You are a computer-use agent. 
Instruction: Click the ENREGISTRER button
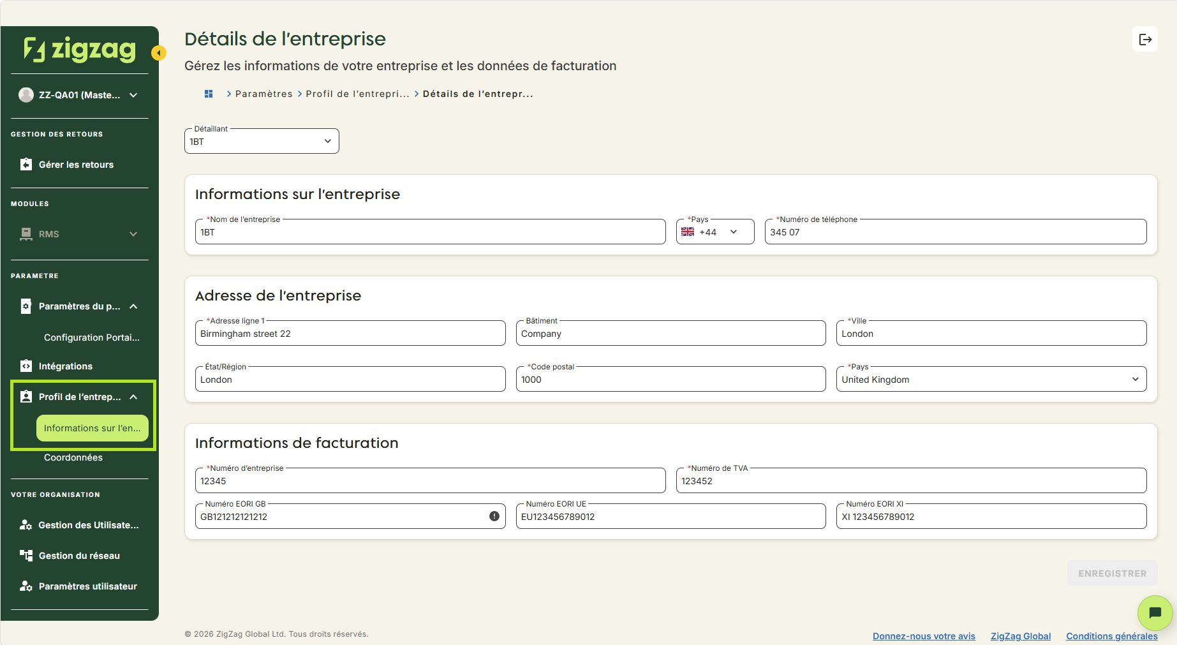pyautogui.click(x=1113, y=574)
